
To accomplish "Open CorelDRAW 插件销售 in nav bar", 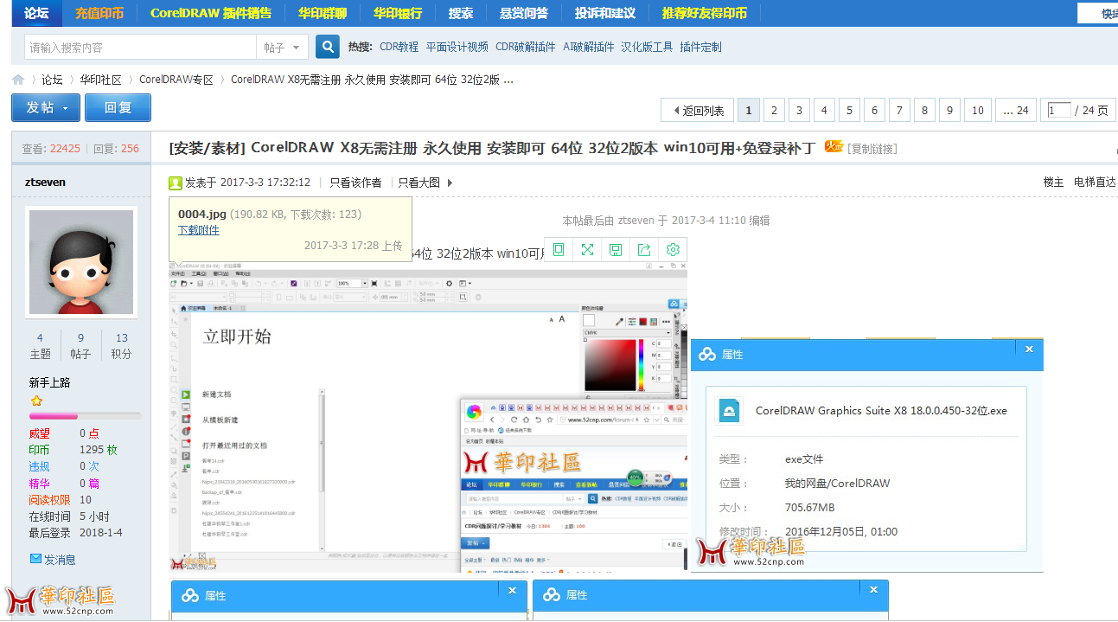I will [211, 13].
